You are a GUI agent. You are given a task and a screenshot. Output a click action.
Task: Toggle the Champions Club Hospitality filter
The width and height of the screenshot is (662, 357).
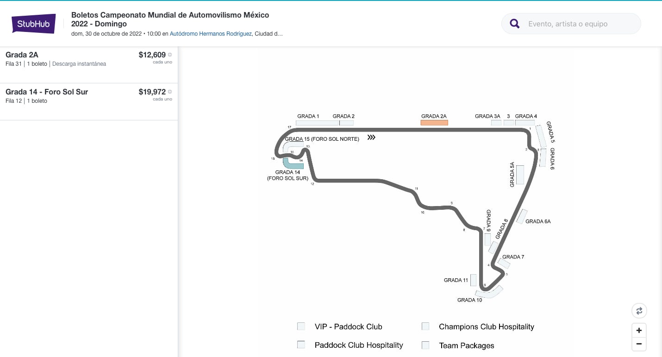click(425, 326)
